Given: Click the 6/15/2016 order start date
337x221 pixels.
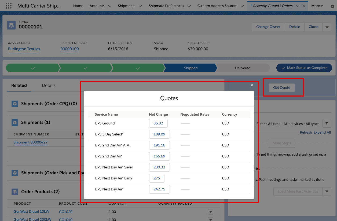Looking at the screenshot, I should 118,49.
